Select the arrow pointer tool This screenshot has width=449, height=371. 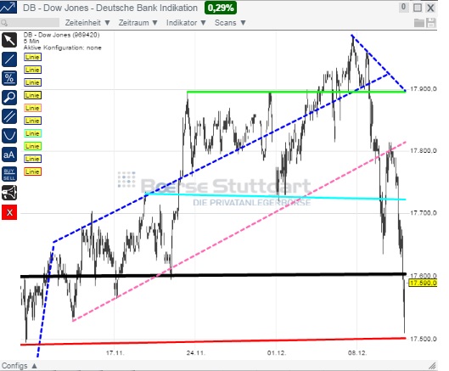(x=9, y=40)
